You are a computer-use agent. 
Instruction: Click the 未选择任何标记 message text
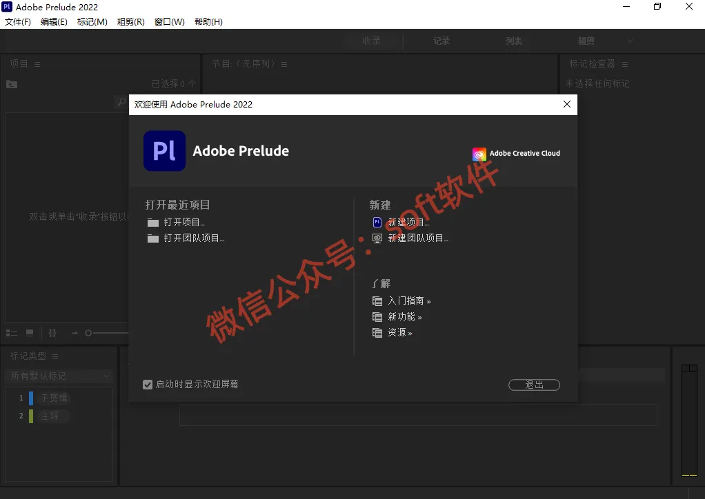pyautogui.click(x=597, y=83)
